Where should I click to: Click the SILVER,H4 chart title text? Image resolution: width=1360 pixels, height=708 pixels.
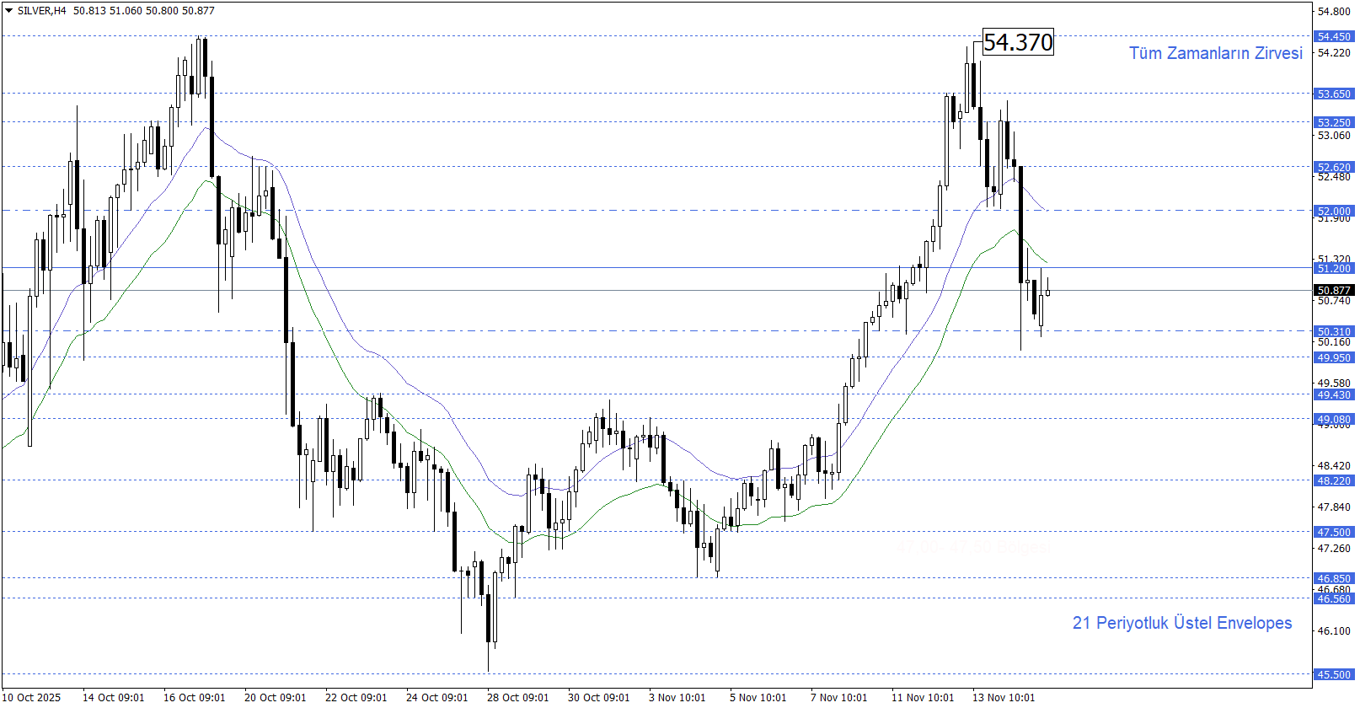(41, 11)
